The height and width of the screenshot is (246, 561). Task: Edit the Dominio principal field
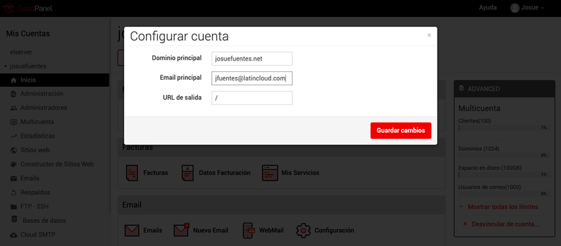coord(252,59)
